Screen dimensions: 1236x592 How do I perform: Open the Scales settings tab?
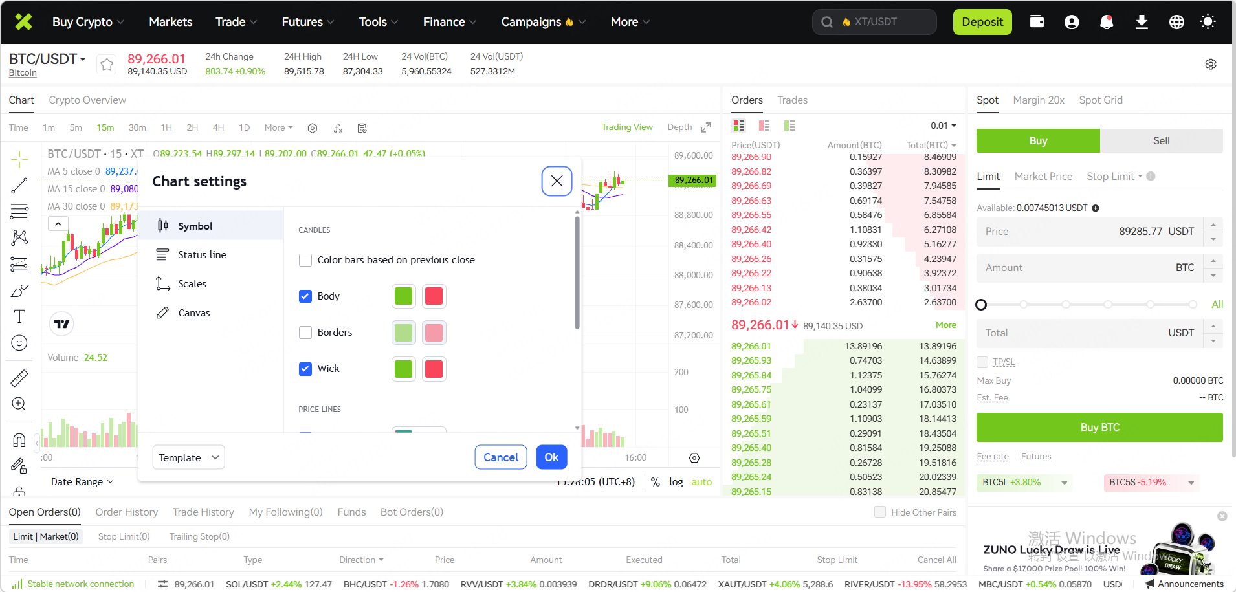[x=192, y=284]
